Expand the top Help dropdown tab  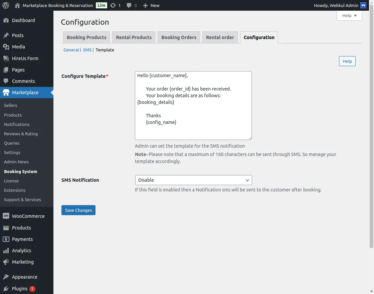point(349,15)
